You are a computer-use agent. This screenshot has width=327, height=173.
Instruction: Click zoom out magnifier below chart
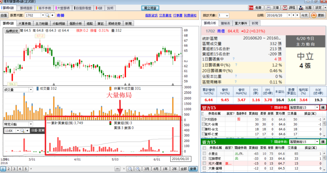coord(130,169)
